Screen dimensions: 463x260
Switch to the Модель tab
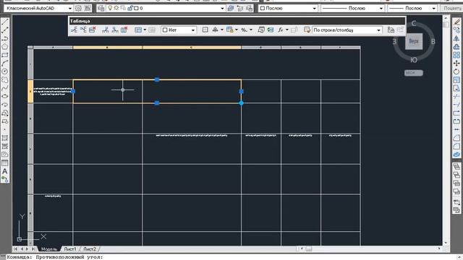[49, 249]
